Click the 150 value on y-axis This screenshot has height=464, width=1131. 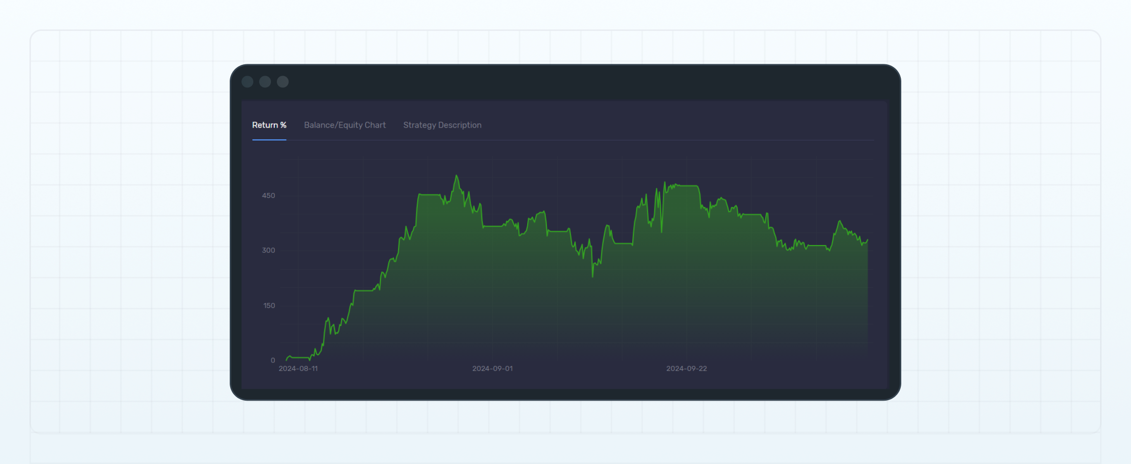(x=269, y=305)
